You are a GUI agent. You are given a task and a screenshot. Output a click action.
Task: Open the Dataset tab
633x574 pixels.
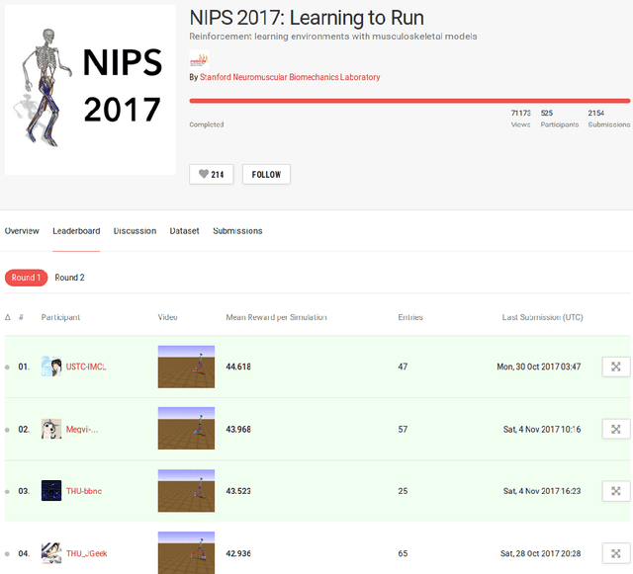(184, 231)
